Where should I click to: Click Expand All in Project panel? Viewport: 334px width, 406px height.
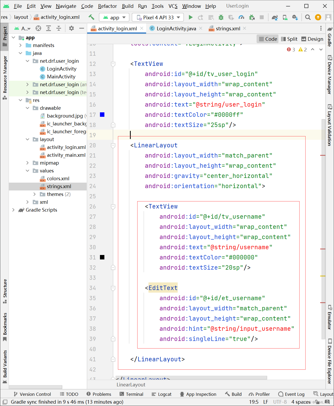[49, 28]
